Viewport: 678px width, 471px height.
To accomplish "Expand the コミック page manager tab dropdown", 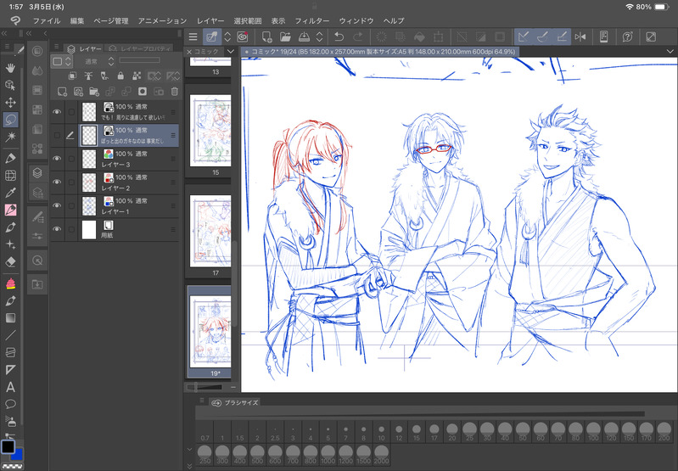I will coord(231,52).
